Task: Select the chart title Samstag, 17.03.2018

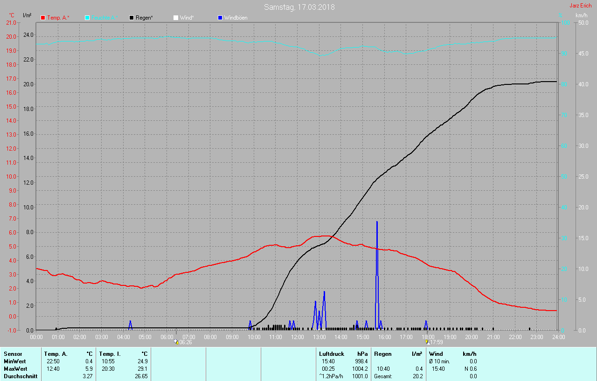Action: (x=299, y=7)
